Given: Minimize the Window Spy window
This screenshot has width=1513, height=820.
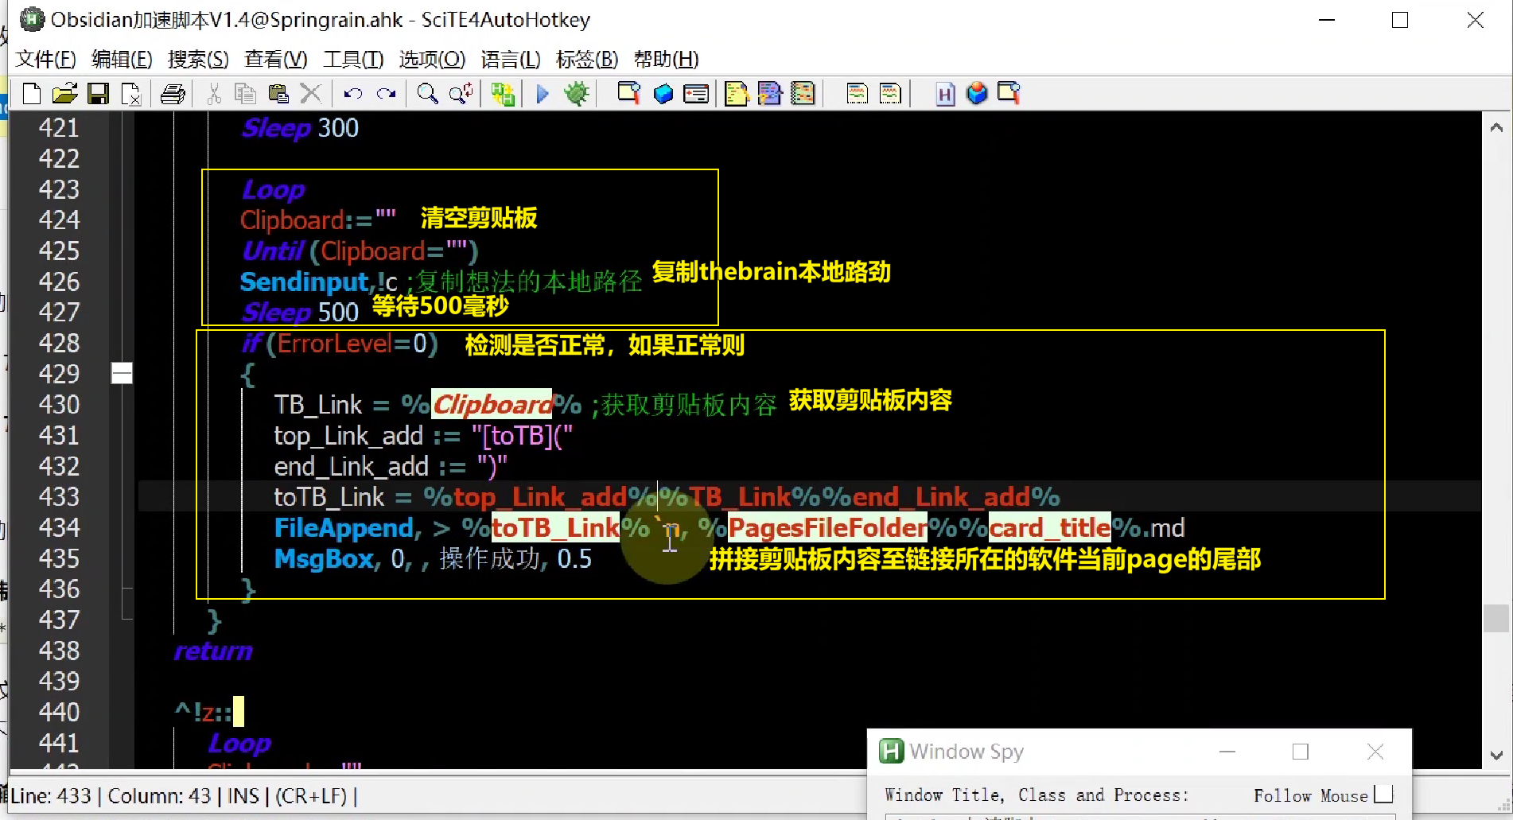Looking at the screenshot, I should [x=1227, y=752].
